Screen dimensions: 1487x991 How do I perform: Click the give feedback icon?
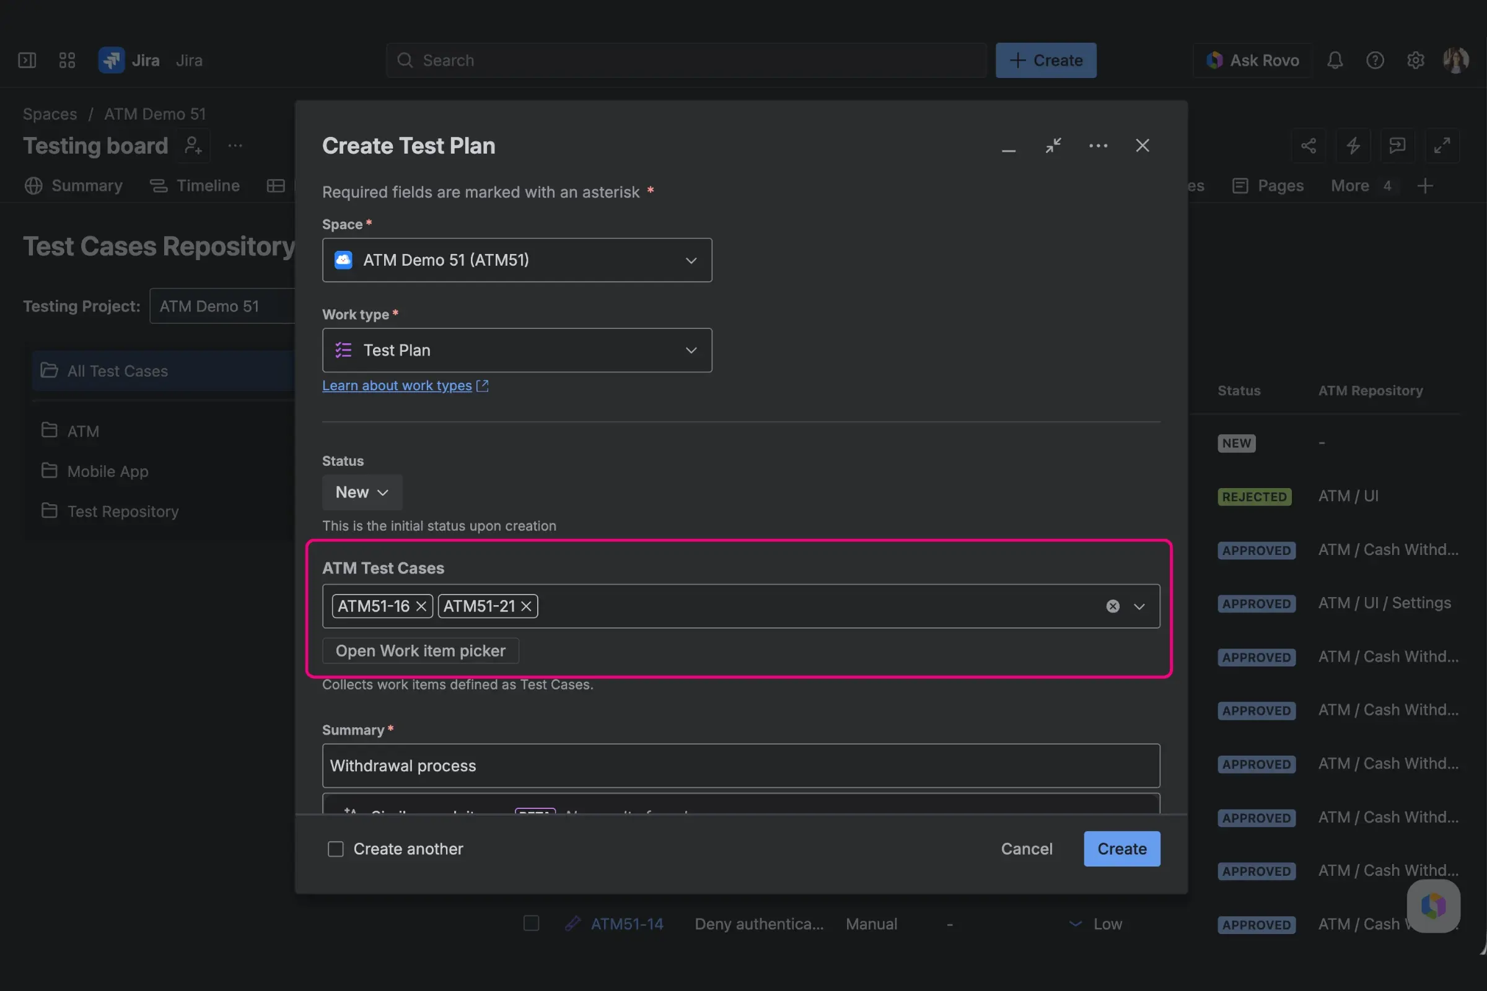[x=1397, y=146]
